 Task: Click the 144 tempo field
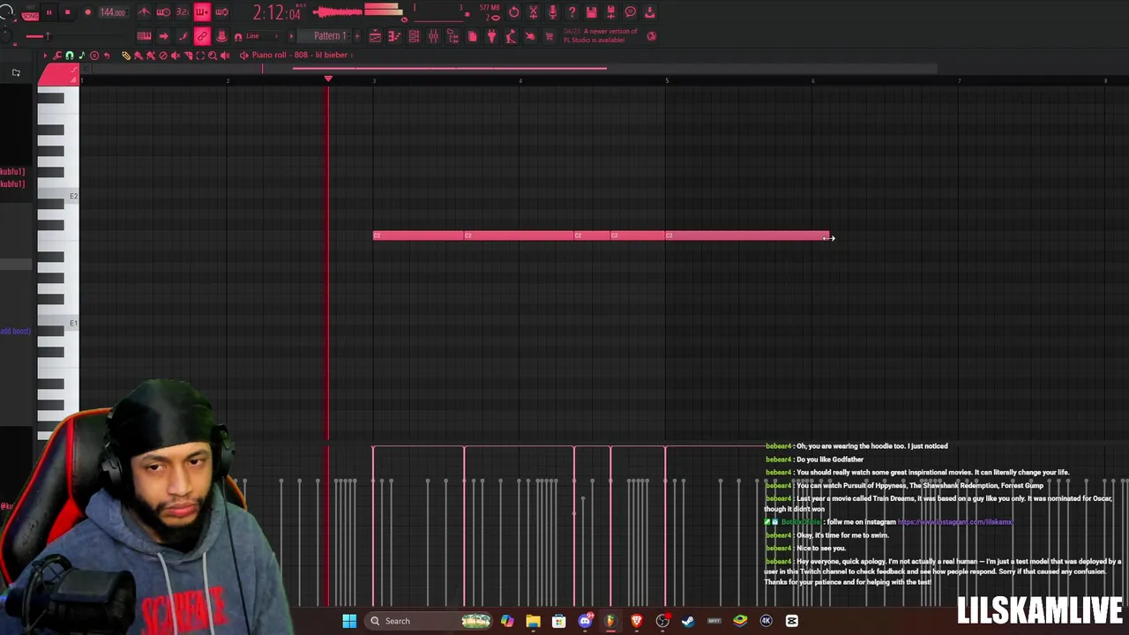[113, 13]
